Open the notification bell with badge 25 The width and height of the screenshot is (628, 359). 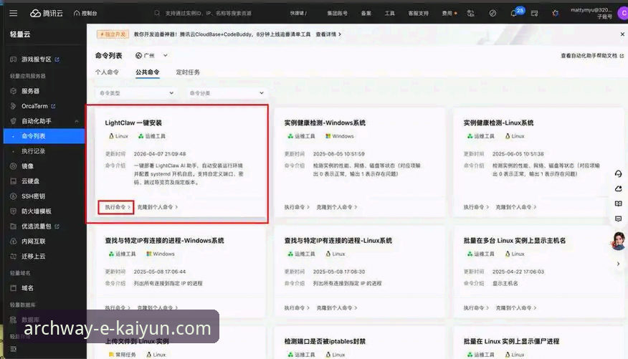(x=514, y=13)
